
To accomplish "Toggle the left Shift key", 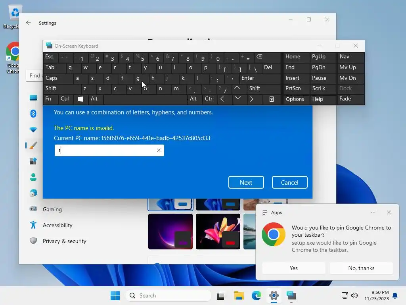I will [62, 89].
